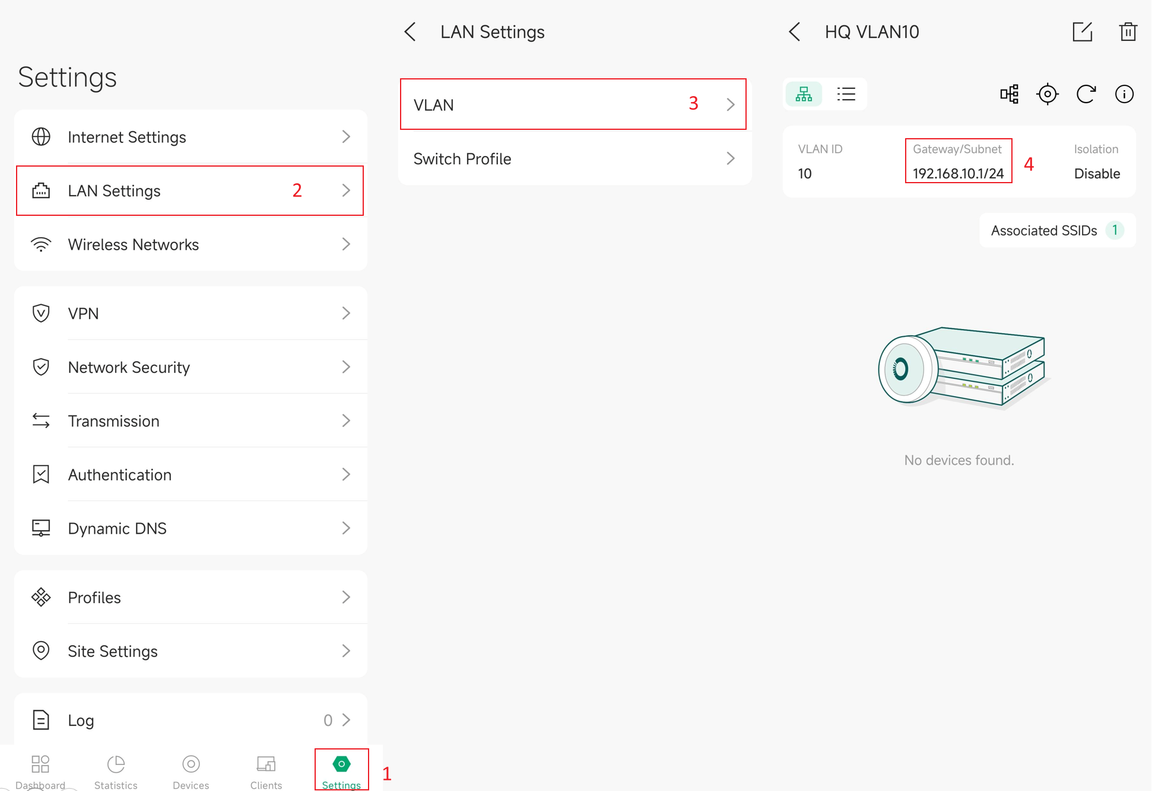Delete HQ VLAN10 using the trash icon
The width and height of the screenshot is (1152, 791).
[x=1128, y=32]
